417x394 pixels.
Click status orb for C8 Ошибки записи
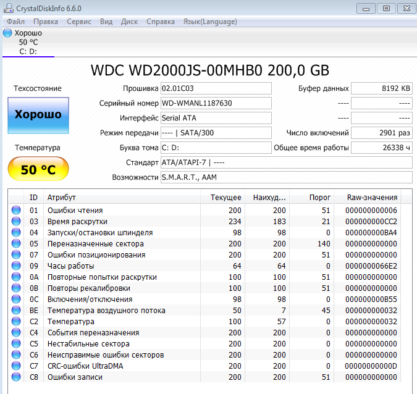[16, 377]
